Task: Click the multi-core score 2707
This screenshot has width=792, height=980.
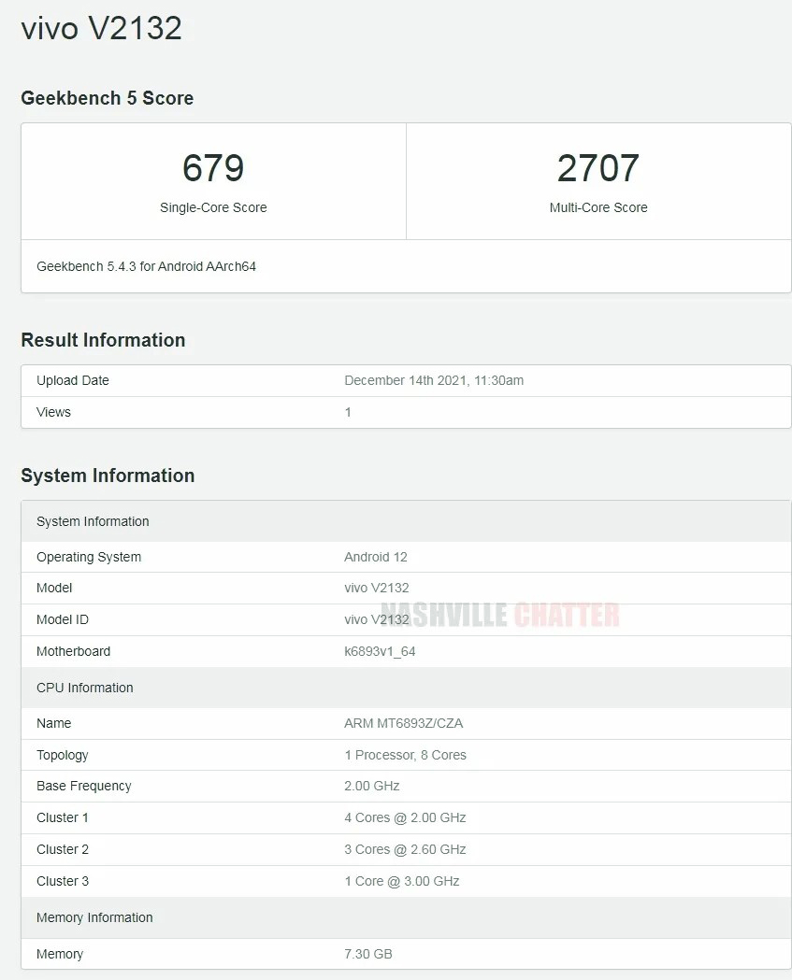Action: point(598,168)
